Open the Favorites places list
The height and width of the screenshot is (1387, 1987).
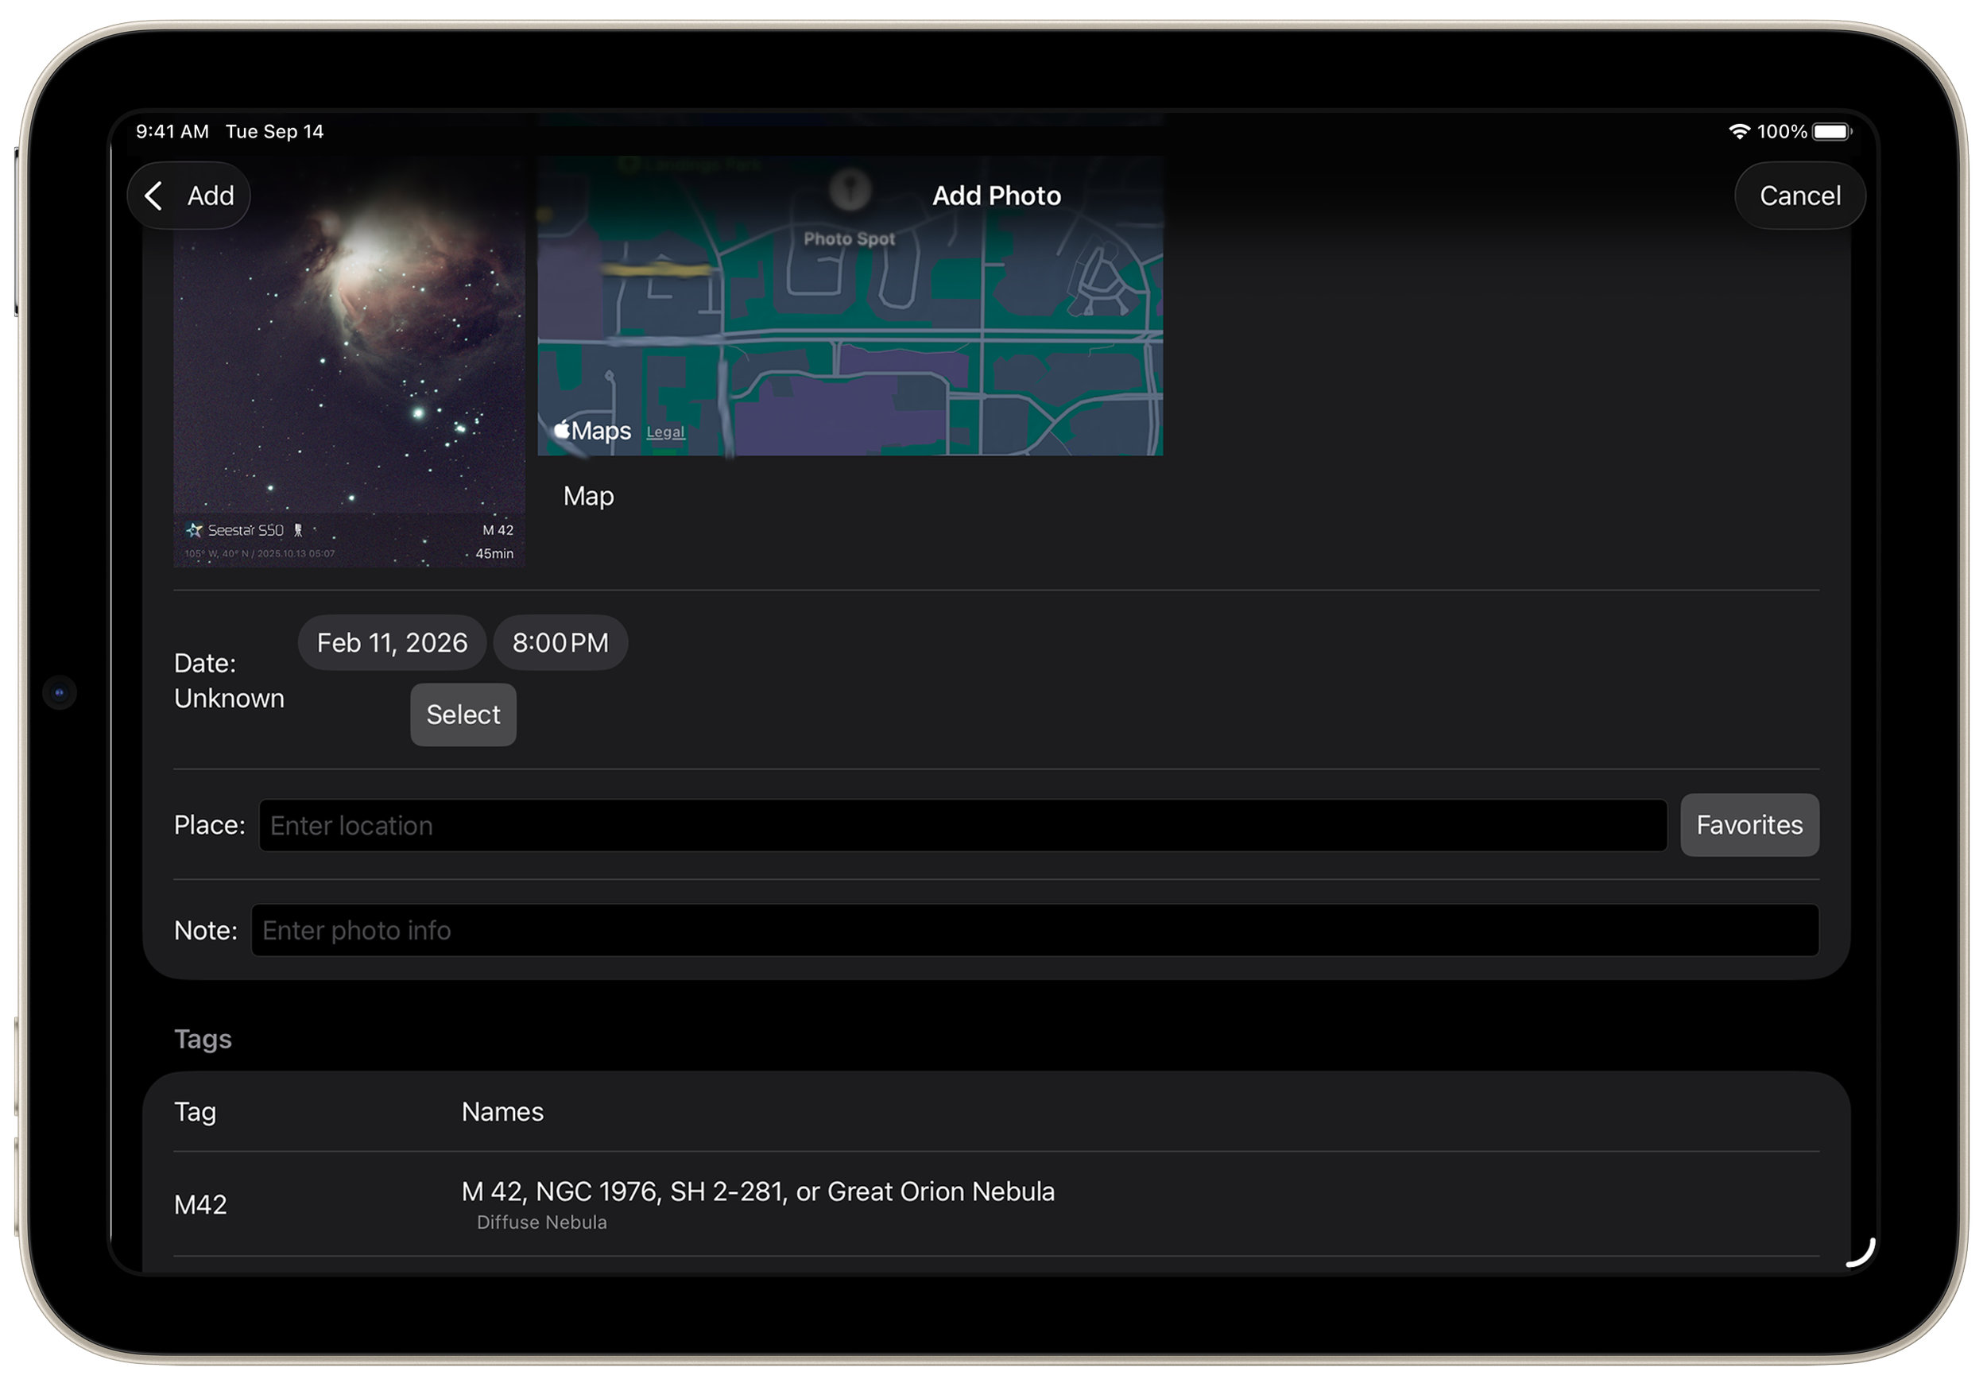point(1748,824)
